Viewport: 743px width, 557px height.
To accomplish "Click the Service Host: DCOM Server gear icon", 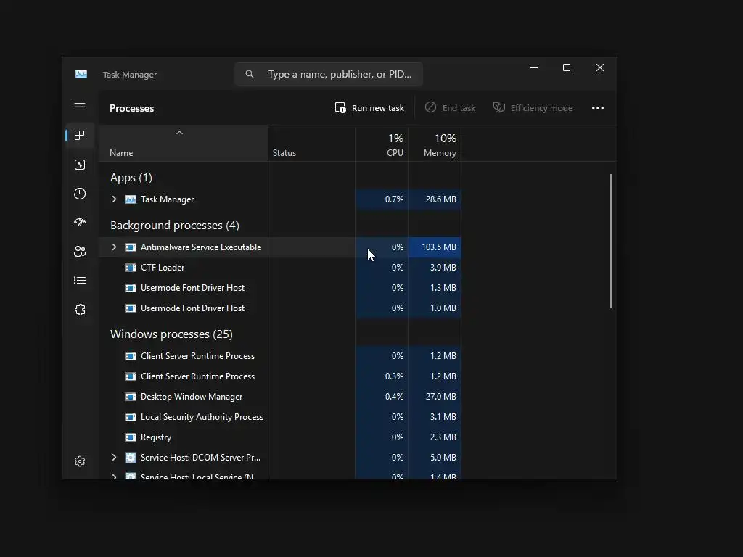I will point(131,458).
